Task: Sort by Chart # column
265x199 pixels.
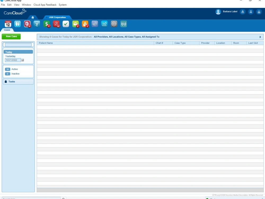Action: coord(163,43)
